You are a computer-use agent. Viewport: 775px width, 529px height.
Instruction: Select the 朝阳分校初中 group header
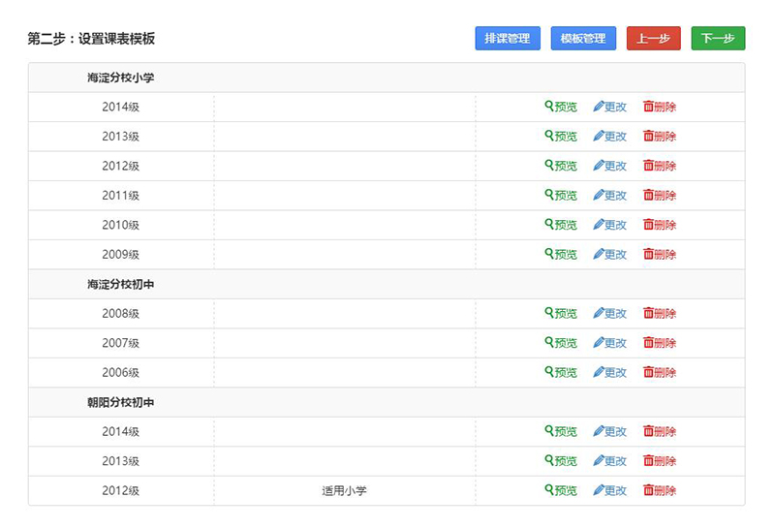tap(387, 402)
